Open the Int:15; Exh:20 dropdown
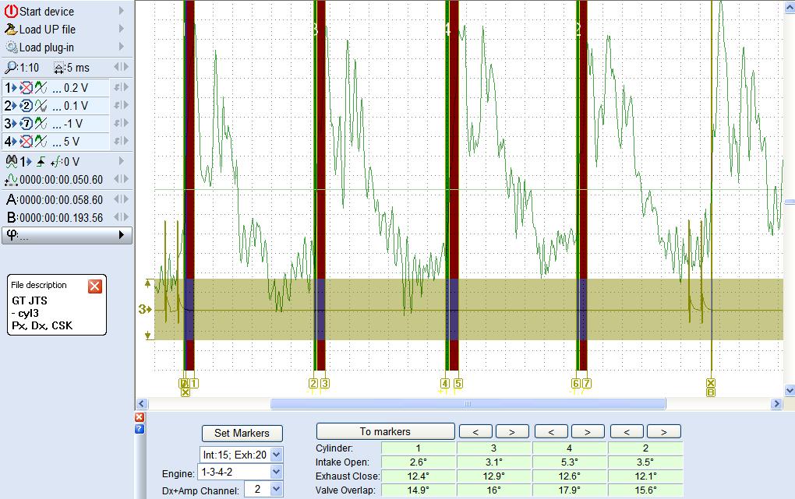 277,455
